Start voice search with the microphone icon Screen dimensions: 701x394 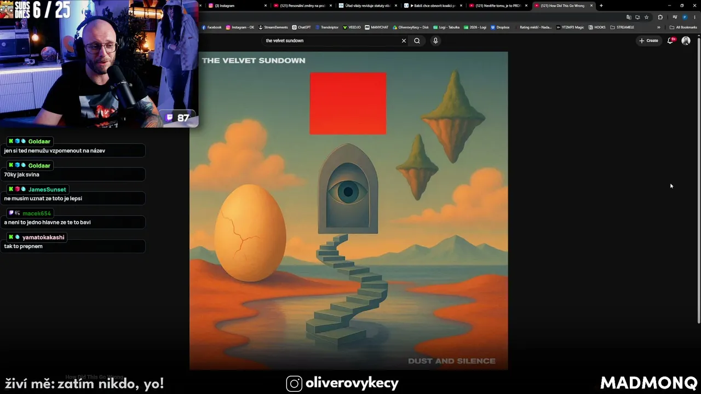pos(435,40)
